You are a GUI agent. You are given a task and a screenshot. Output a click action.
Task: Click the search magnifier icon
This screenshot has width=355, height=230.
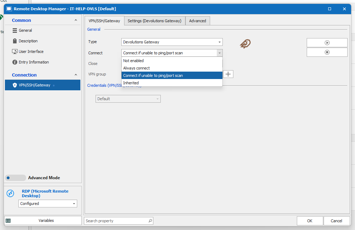[x=150, y=221]
